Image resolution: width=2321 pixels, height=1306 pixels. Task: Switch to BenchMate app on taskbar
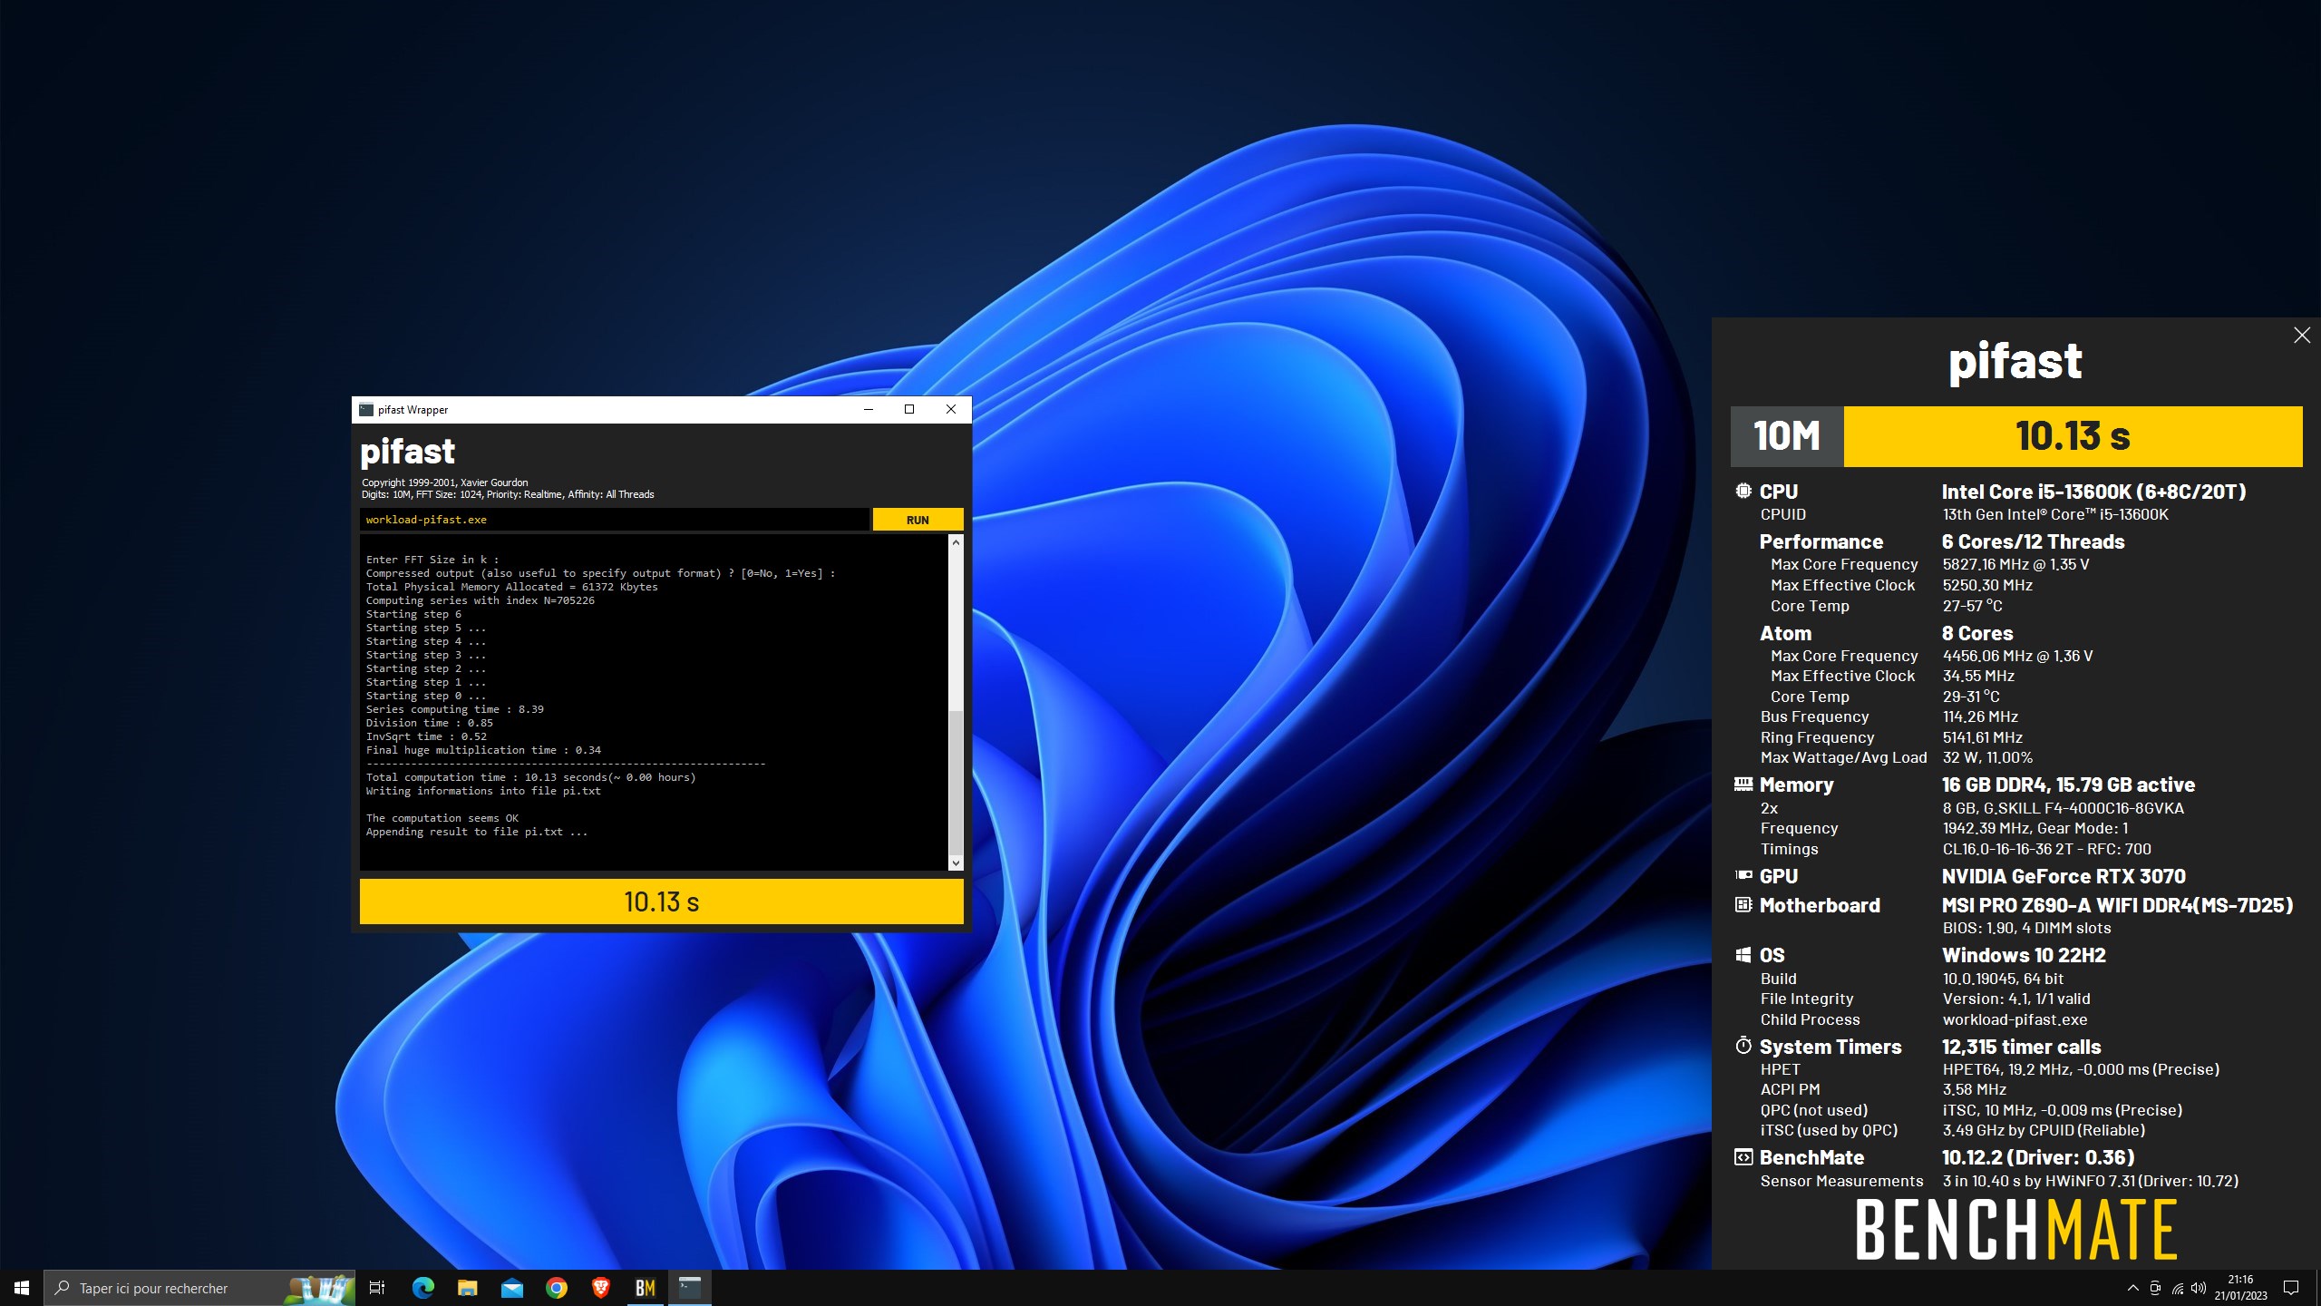pos(645,1288)
